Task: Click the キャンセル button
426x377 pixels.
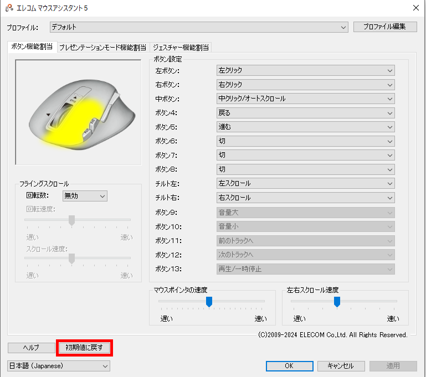Action: click(x=341, y=366)
